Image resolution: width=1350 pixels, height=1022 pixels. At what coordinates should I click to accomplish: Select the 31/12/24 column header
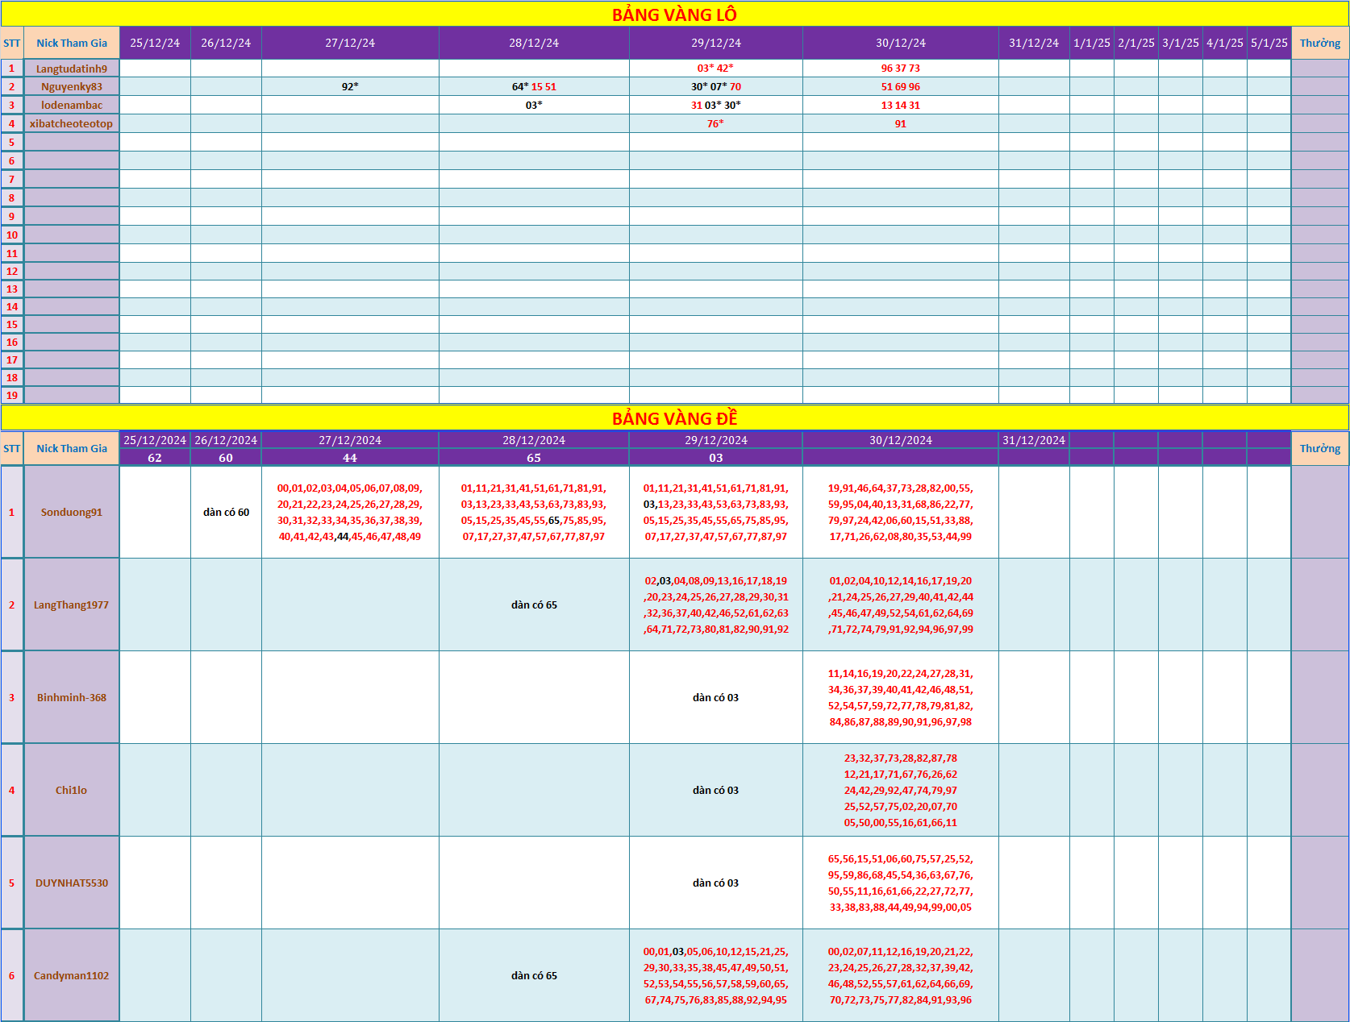1034,43
